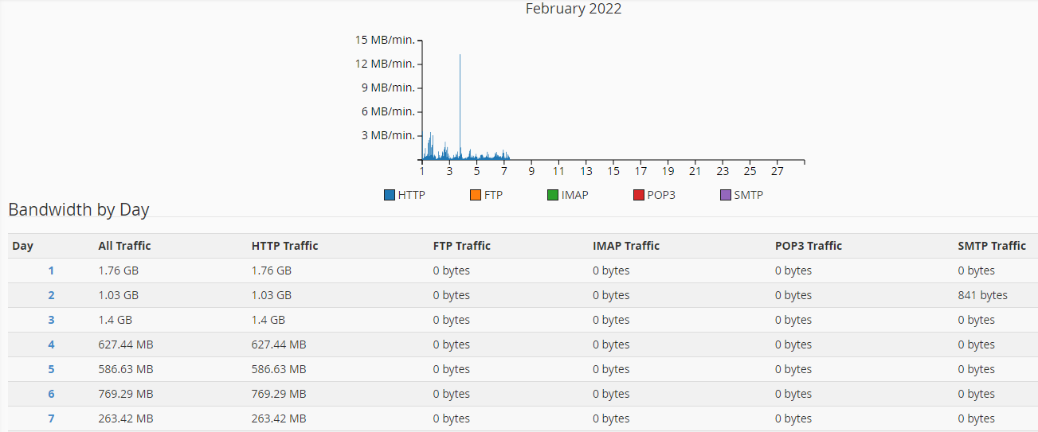Select All Traffic value 627.44 MB
Viewport: 1038px width, 432px height.
pyautogui.click(x=126, y=344)
